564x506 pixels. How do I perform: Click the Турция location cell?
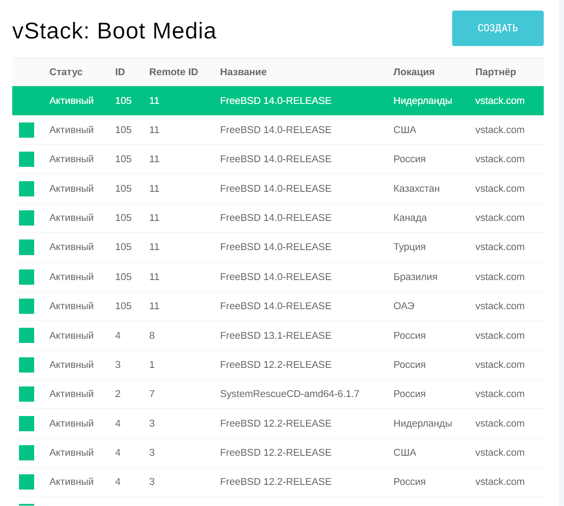[409, 247]
